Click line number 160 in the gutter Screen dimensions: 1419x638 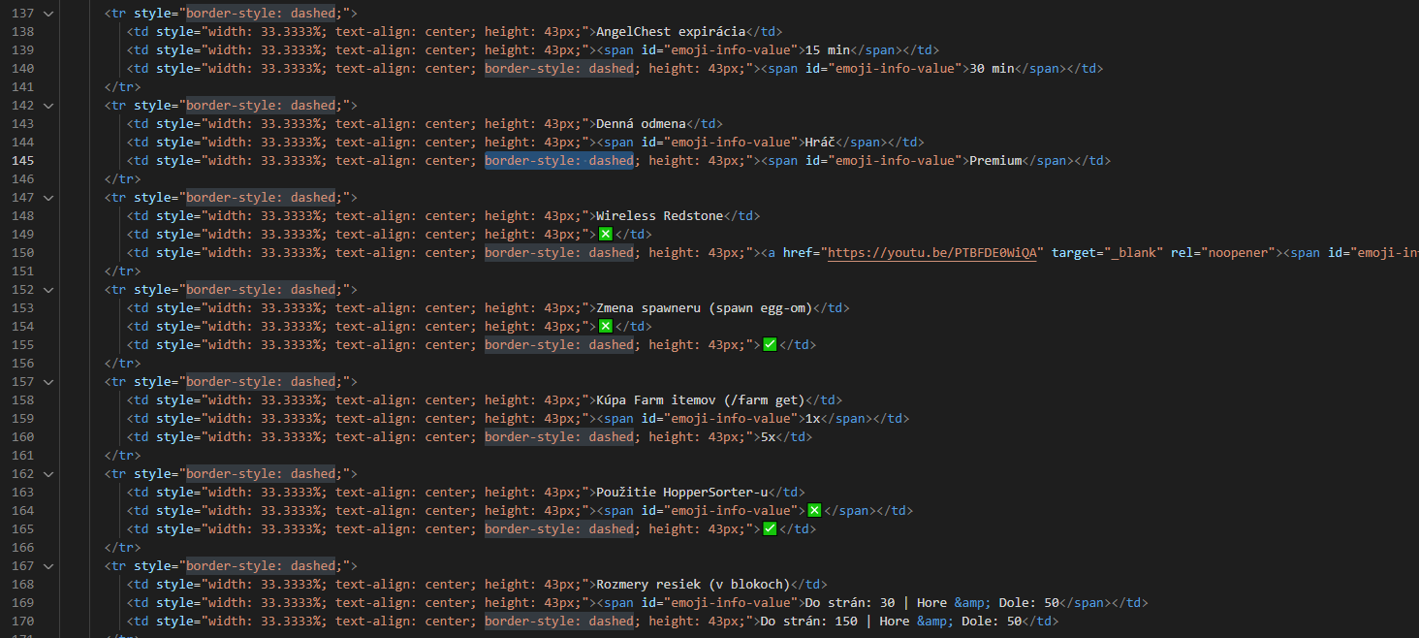[23, 437]
